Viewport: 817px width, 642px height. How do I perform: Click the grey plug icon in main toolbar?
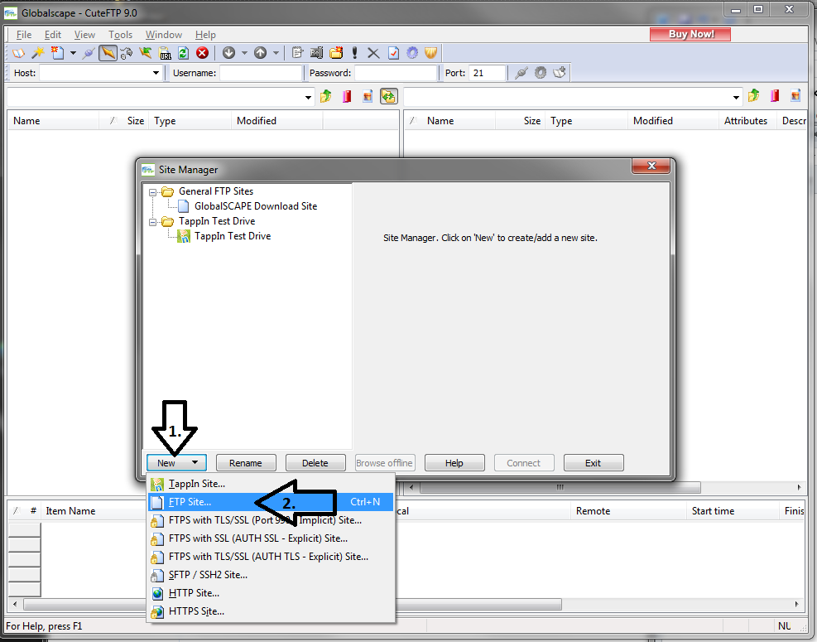pos(89,53)
